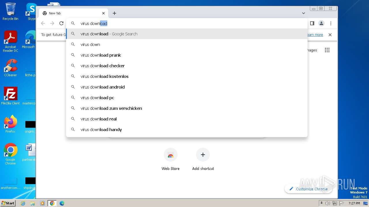This screenshot has height=207, width=369.
Task: Open a new tab with the plus button
Action: click(114, 13)
